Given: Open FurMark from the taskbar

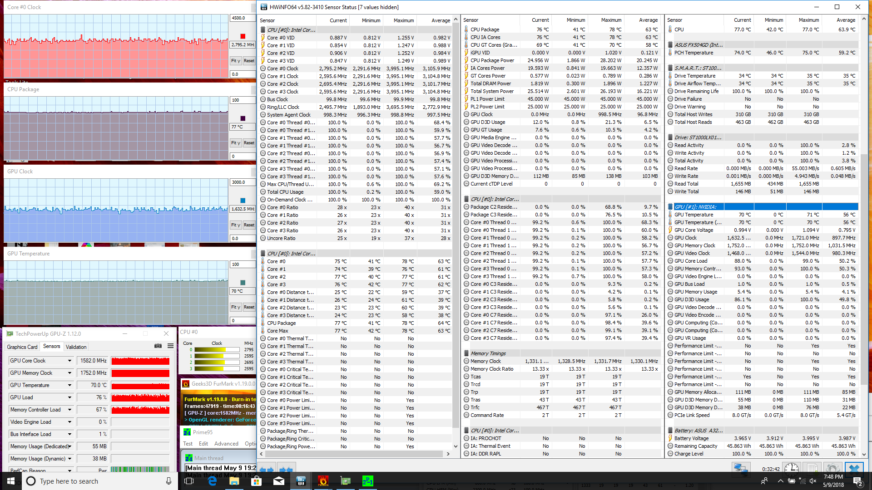Looking at the screenshot, I should 323,481.
